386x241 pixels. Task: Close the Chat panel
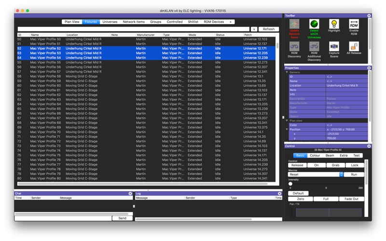pos(130,194)
